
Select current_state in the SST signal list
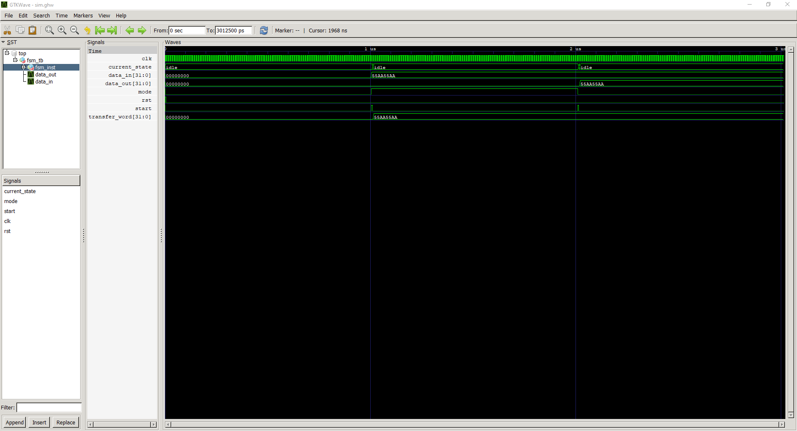coord(20,191)
